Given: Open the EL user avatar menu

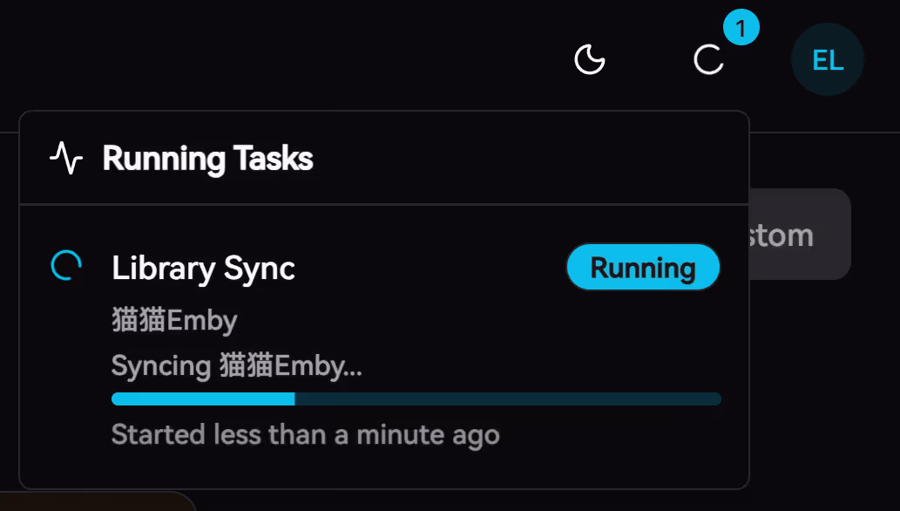Looking at the screenshot, I should click(x=827, y=60).
